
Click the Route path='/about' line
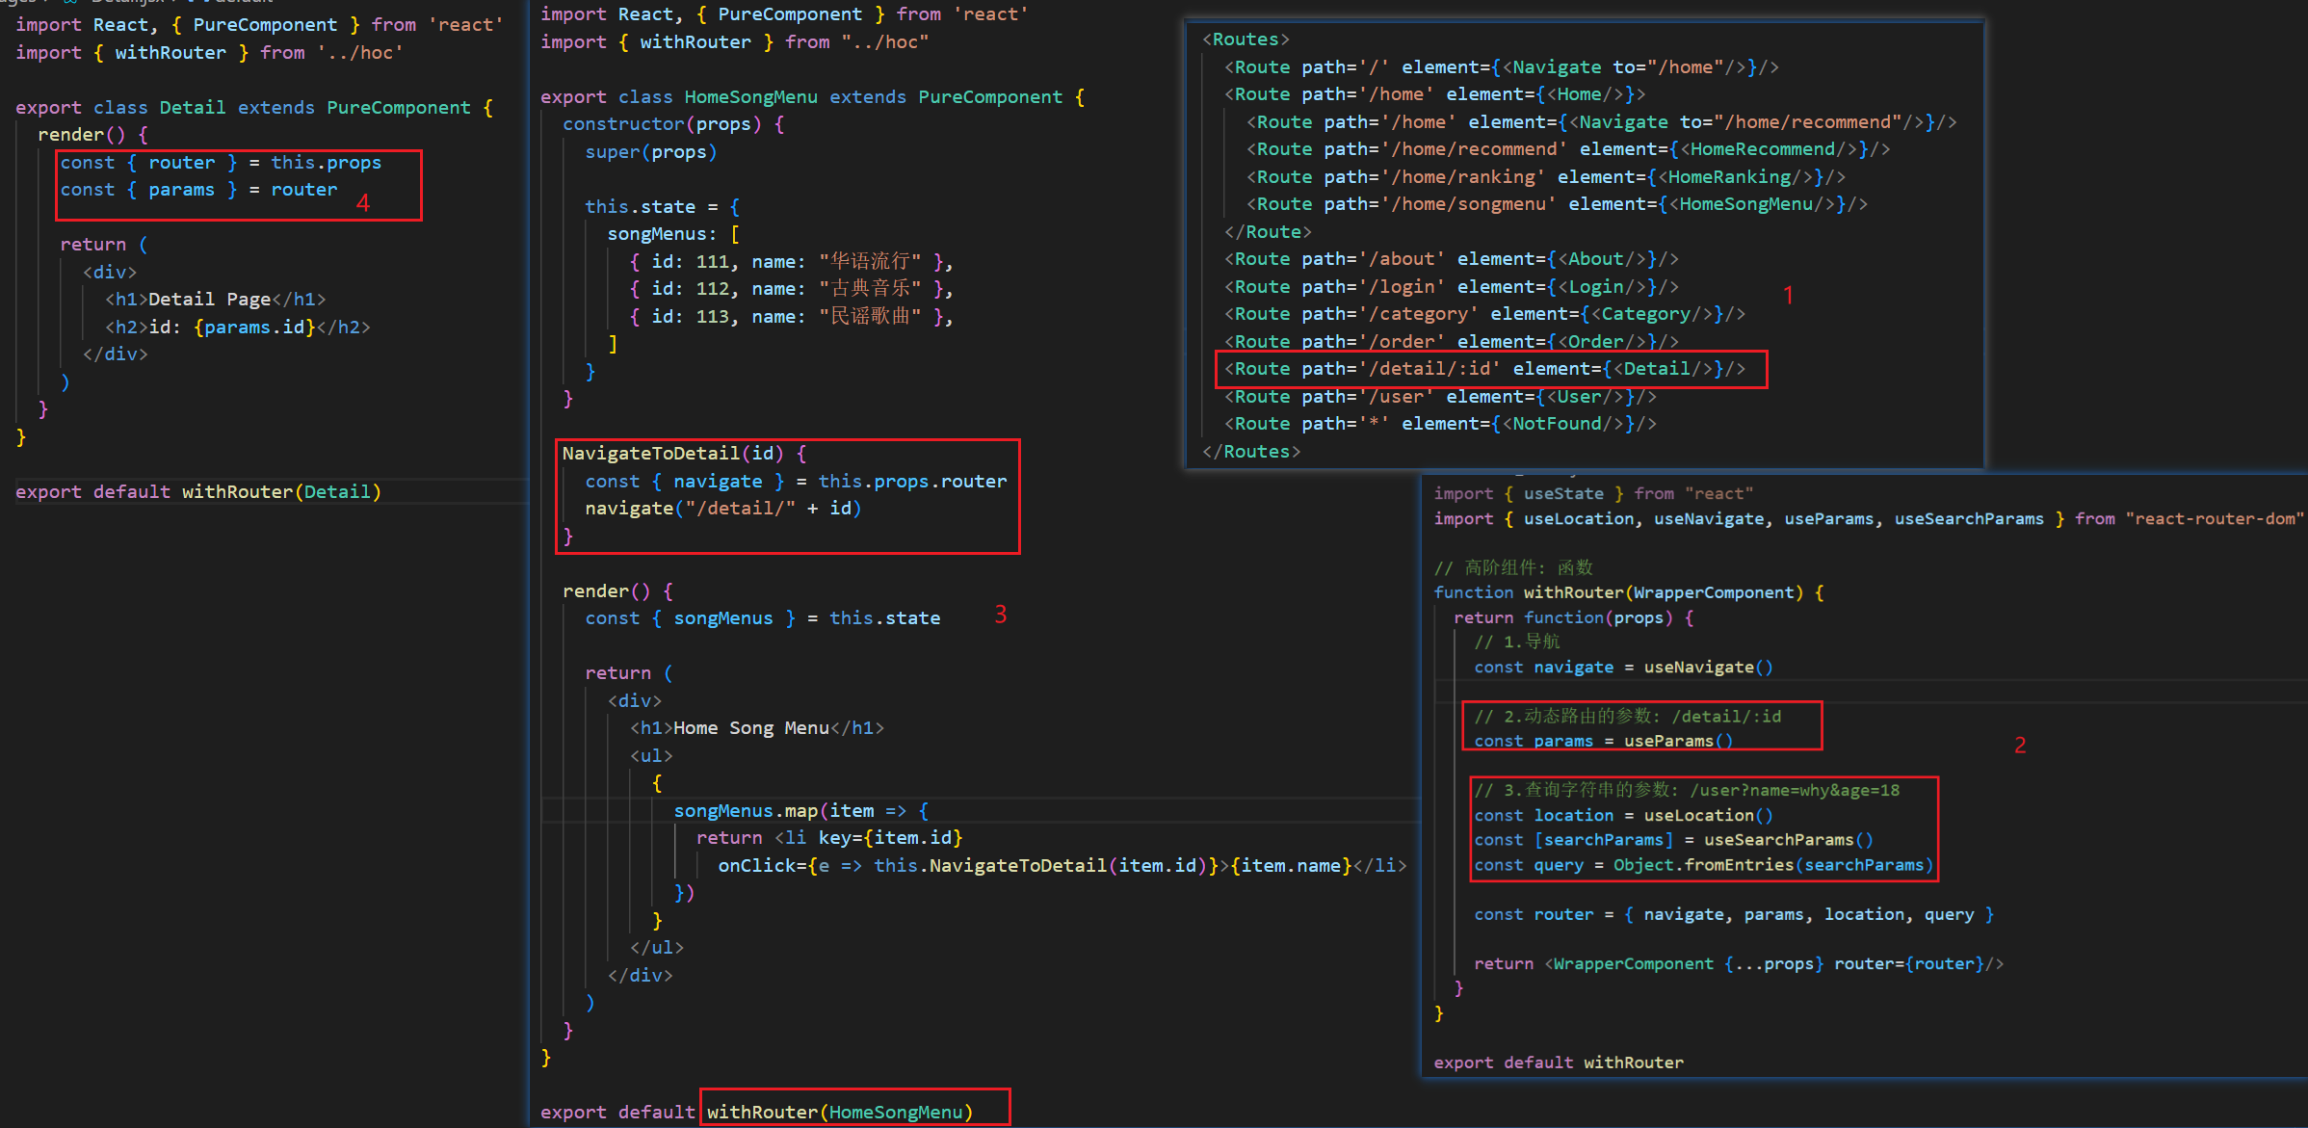1452,259
